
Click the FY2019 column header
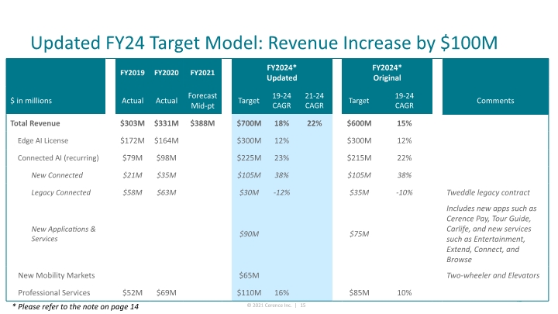[133, 73]
